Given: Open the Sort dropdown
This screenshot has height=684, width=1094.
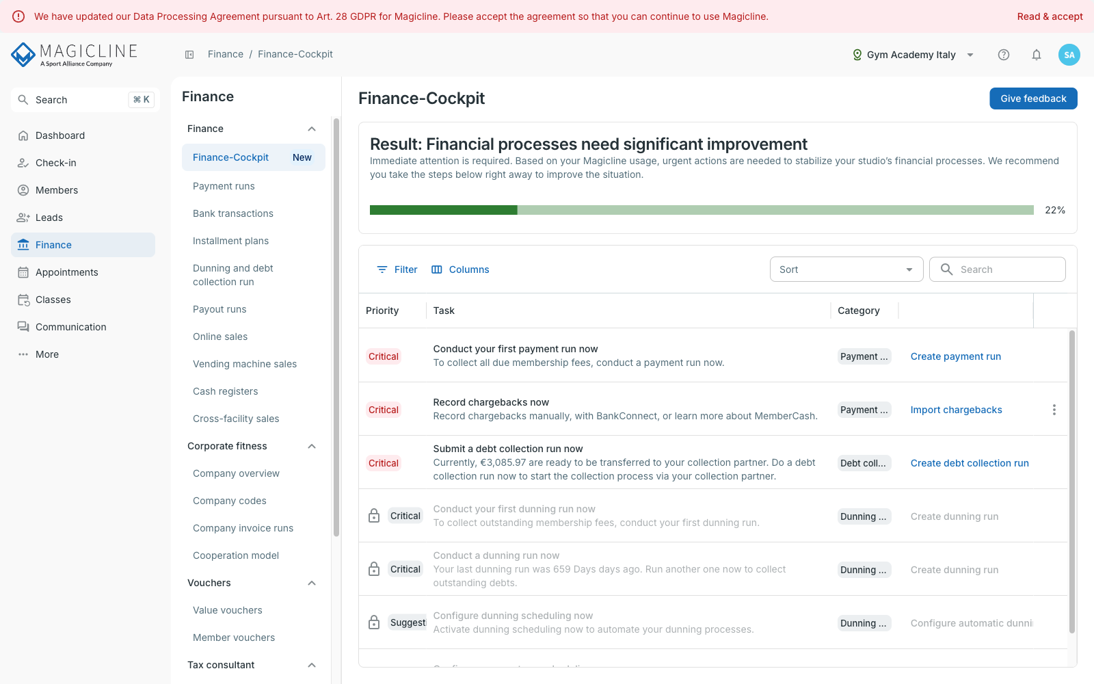Looking at the screenshot, I should point(846,269).
